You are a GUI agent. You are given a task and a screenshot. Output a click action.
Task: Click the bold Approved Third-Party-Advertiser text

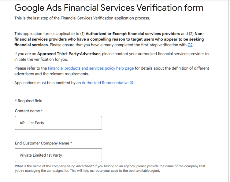tap(69, 54)
